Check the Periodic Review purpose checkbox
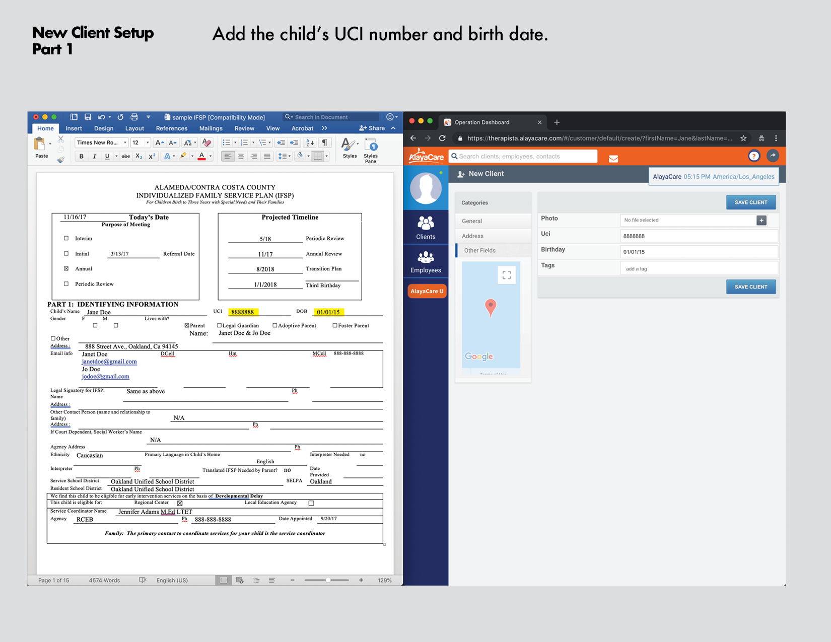 pos(66,283)
